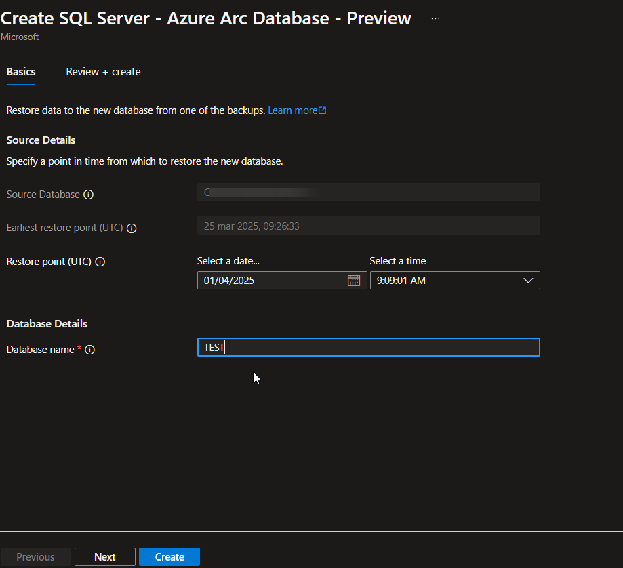Image resolution: width=623 pixels, height=568 pixels.
Task: Follow the Learn more link
Action: [292, 110]
